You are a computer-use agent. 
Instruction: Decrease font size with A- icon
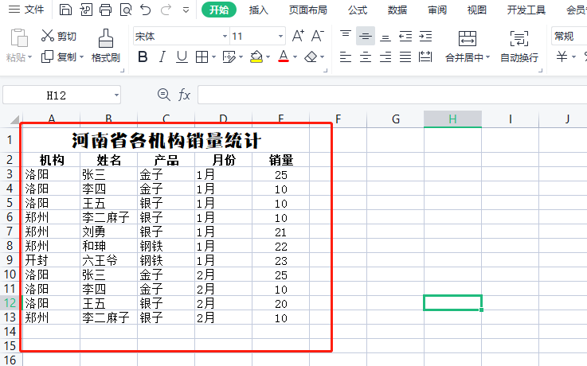(318, 36)
